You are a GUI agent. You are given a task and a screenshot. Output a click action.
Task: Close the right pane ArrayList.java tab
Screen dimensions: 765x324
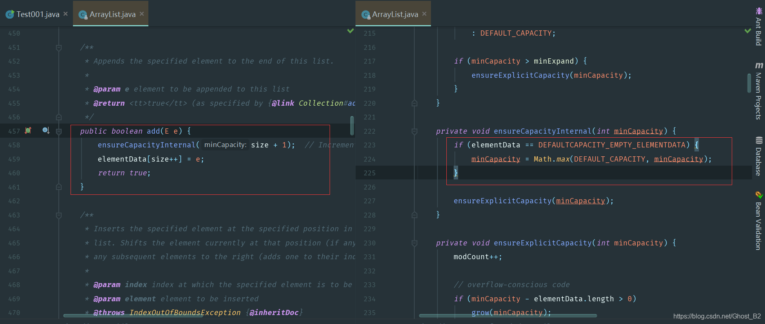click(x=424, y=14)
